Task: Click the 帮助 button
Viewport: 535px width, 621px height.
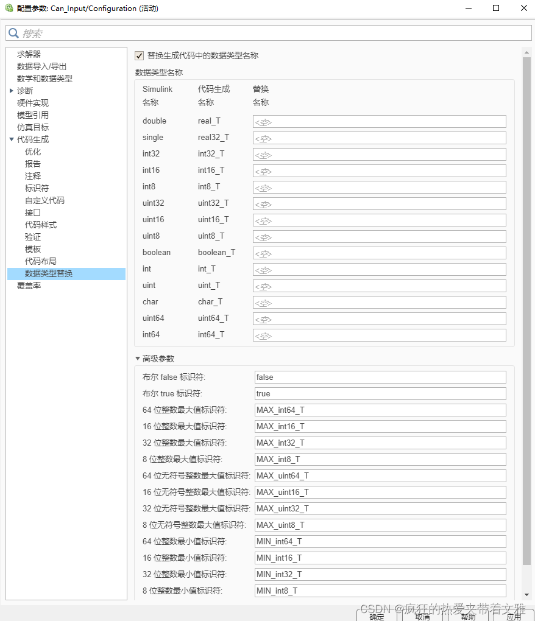Action: point(468,616)
